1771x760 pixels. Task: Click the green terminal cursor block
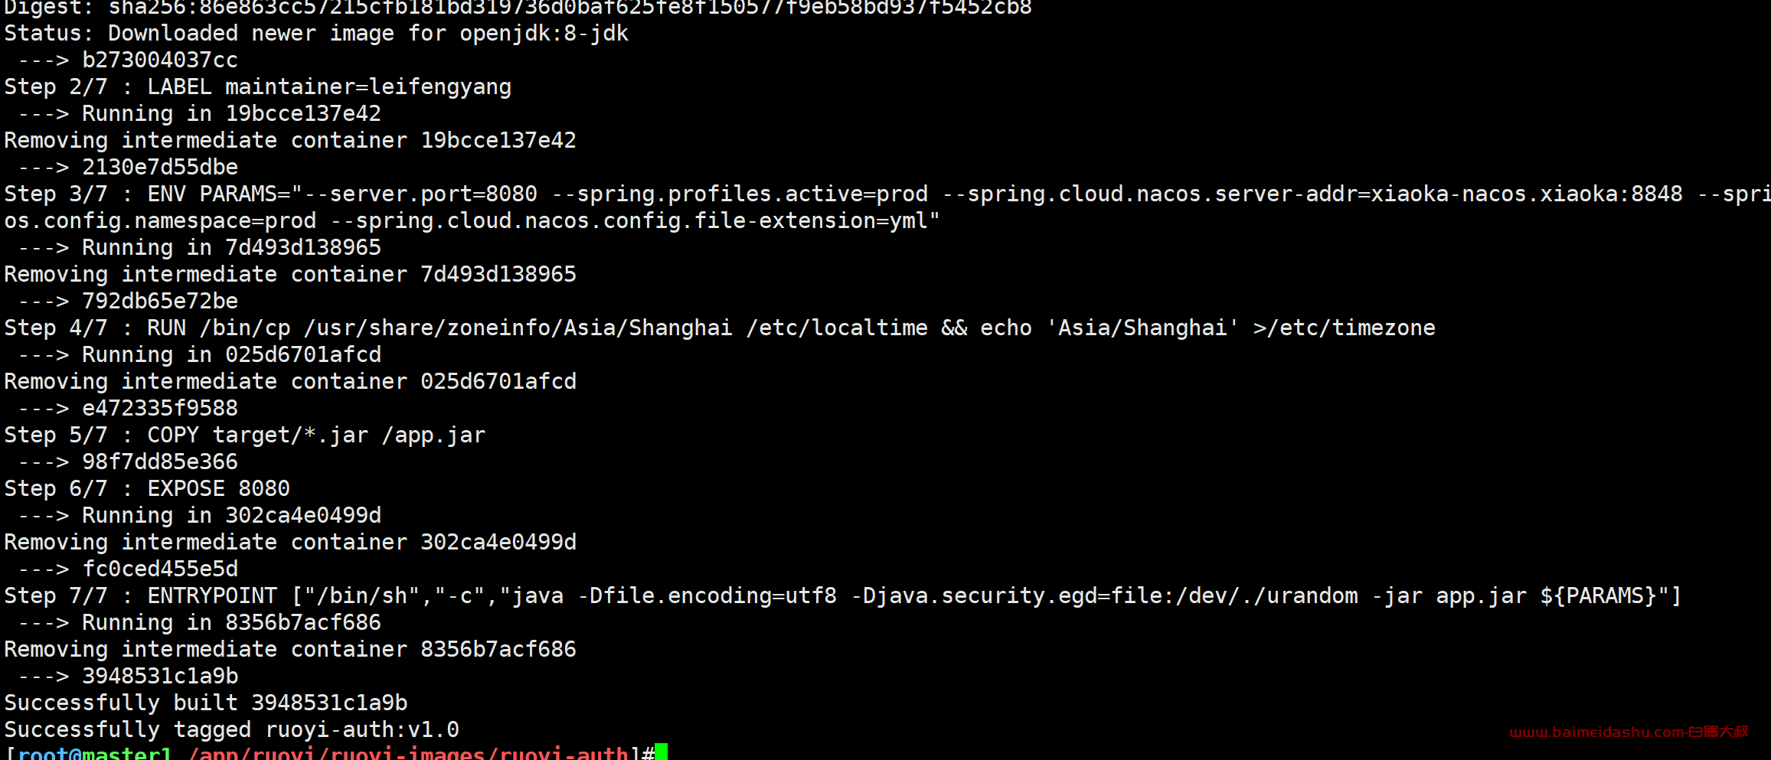tap(661, 752)
